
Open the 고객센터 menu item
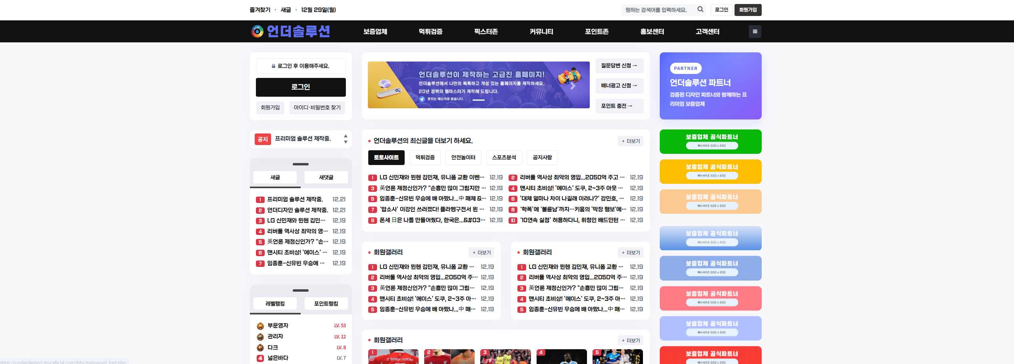pos(707,32)
